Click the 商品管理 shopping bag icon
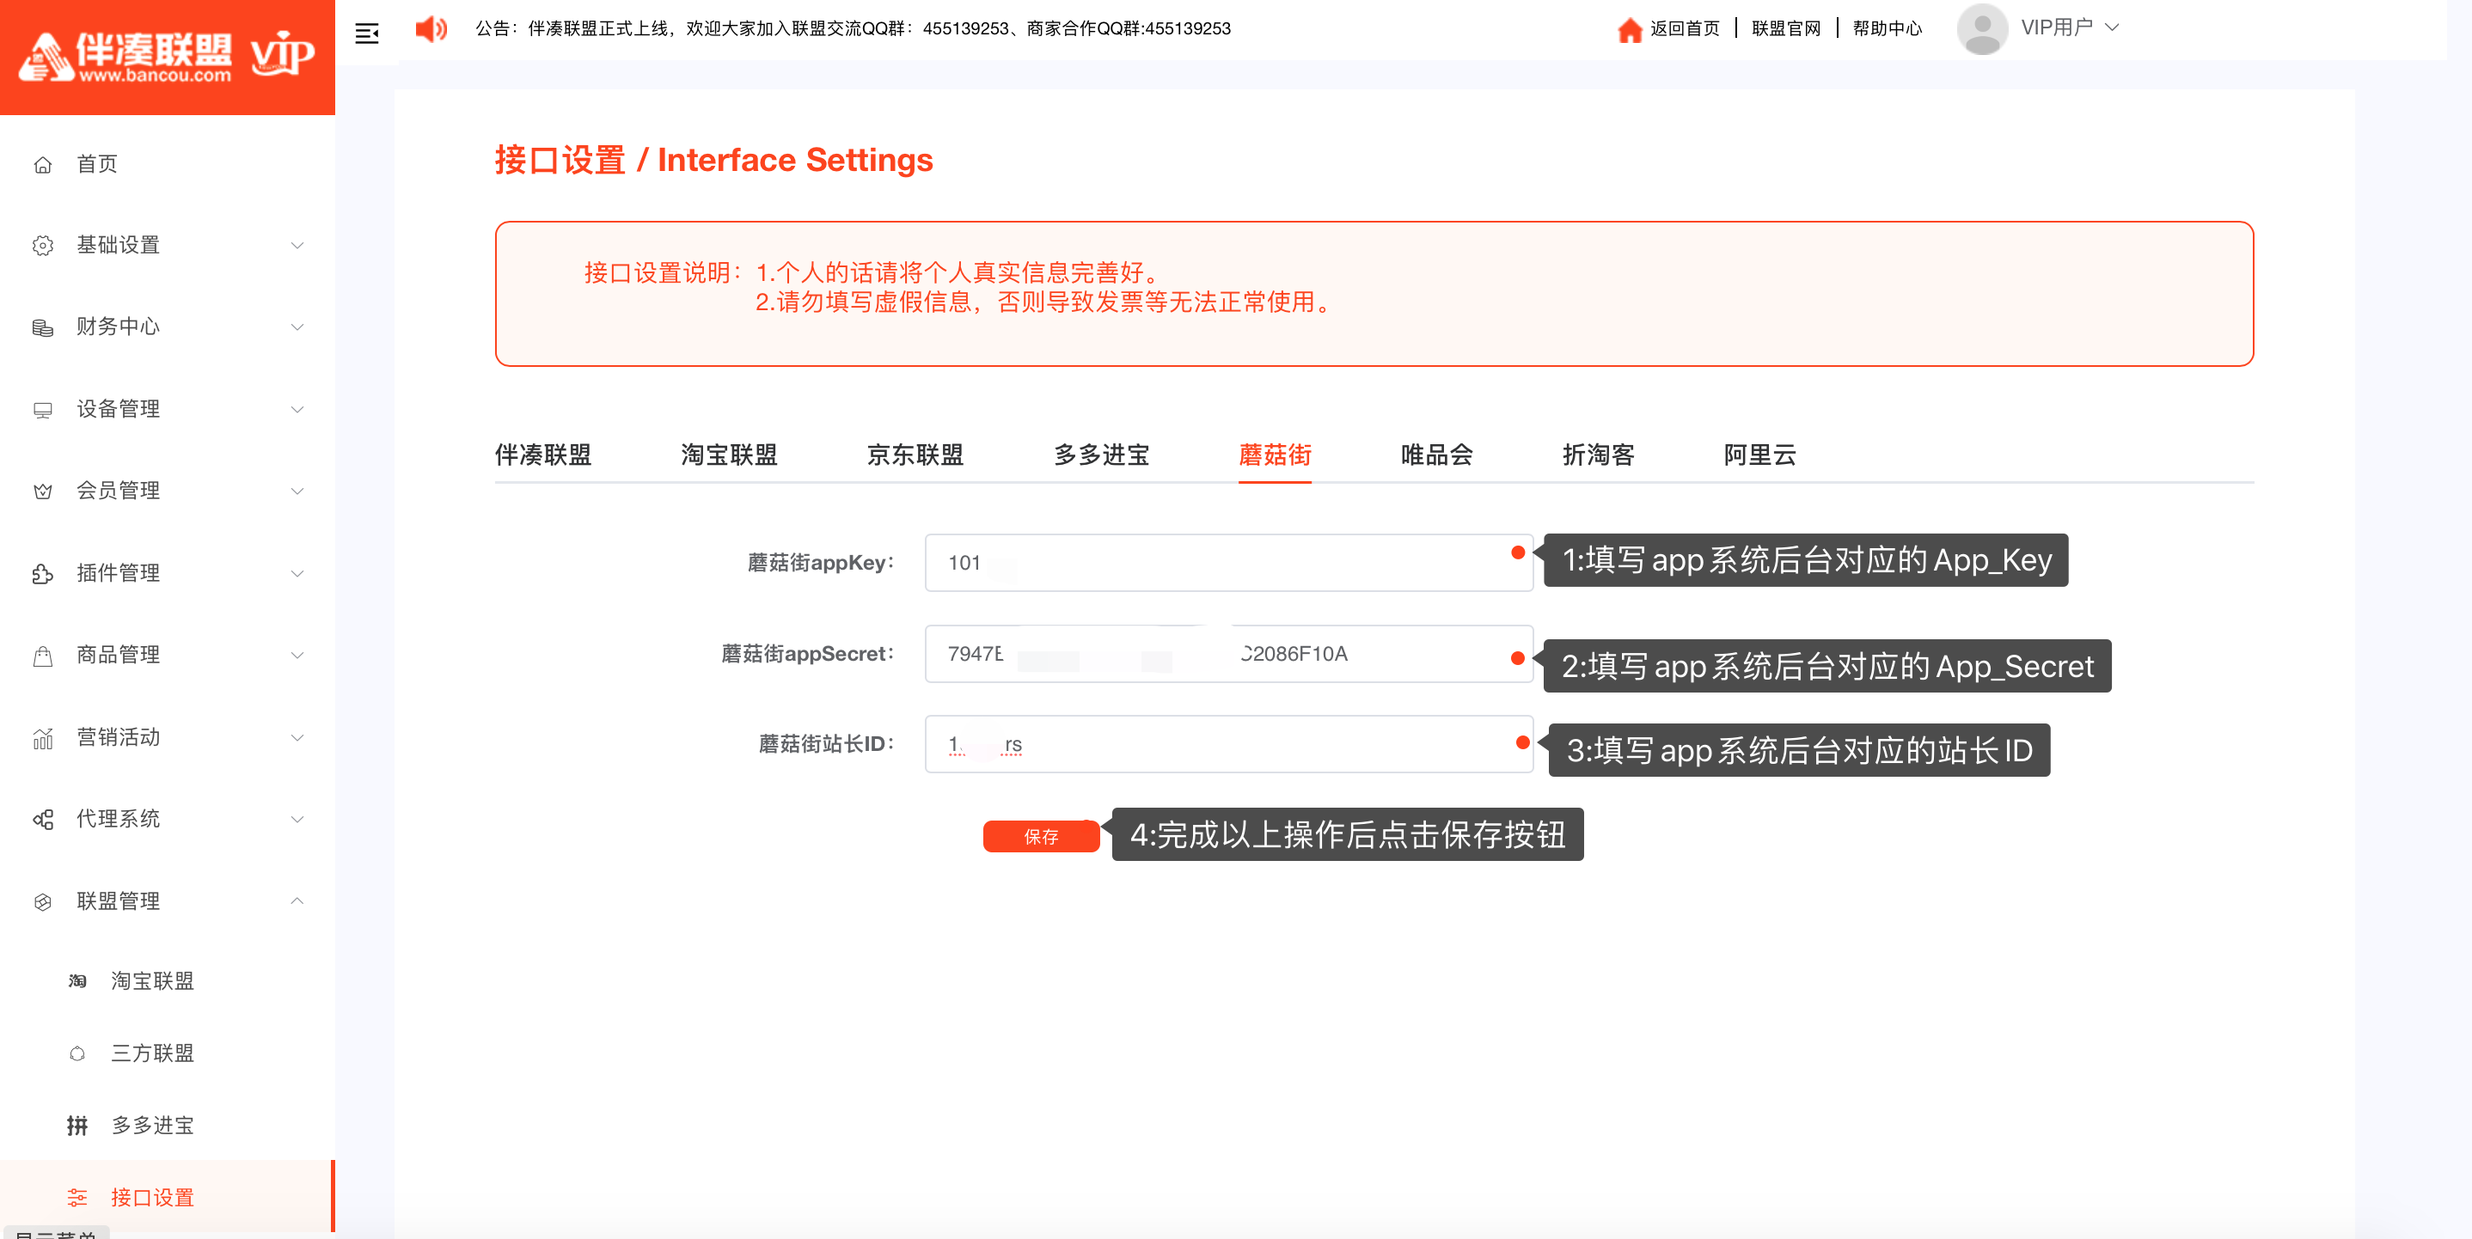 click(42, 656)
